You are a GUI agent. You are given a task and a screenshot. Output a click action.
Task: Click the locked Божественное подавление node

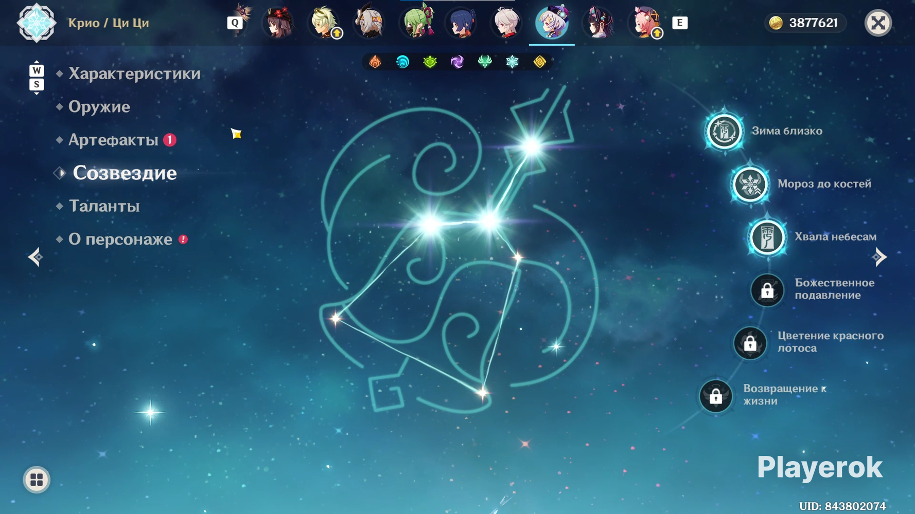(767, 290)
